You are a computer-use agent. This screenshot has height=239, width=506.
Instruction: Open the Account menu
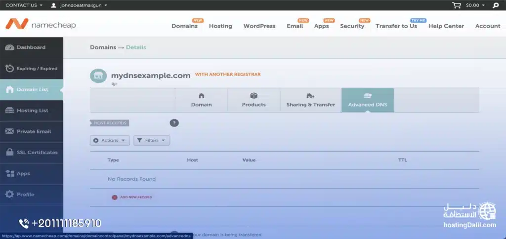[x=488, y=26]
